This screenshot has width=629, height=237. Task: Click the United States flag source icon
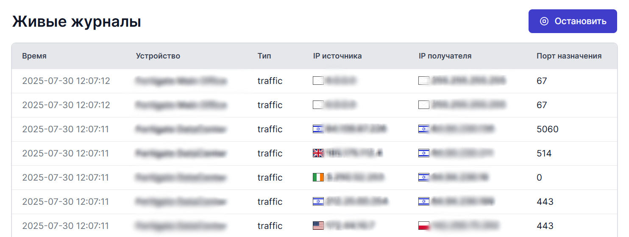[x=318, y=226]
